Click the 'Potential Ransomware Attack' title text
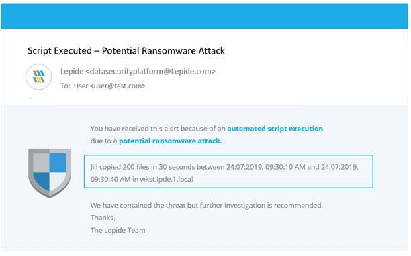Viewport: 411px width, 256px height. 163,51
